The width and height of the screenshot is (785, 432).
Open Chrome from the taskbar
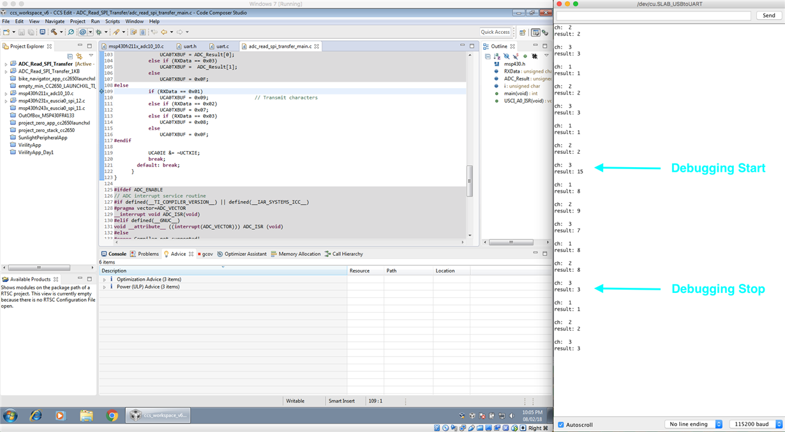click(x=112, y=415)
